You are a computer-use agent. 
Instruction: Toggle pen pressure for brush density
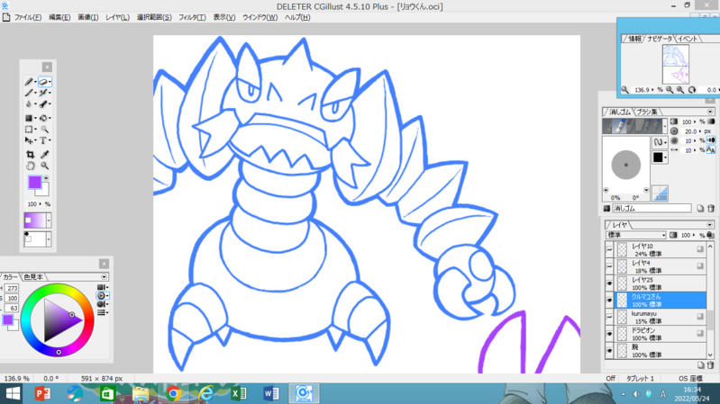711,121
